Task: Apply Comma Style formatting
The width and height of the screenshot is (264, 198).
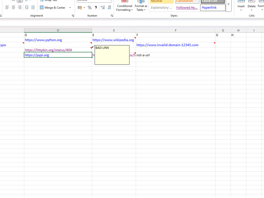Action: click(96, 8)
